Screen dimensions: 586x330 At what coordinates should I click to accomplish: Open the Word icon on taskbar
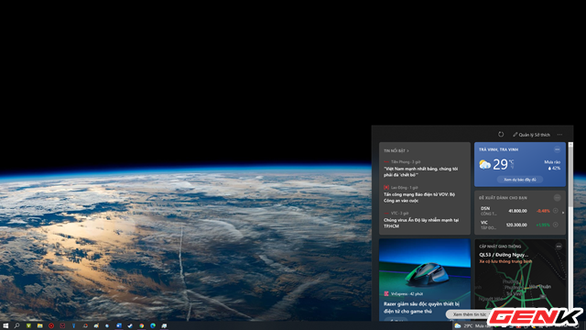tap(119, 326)
